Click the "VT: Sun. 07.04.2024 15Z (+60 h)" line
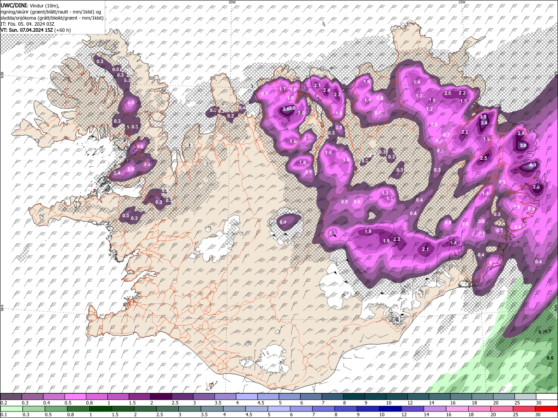The height and width of the screenshot is (418, 558). pyautogui.click(x=36, y=30)
